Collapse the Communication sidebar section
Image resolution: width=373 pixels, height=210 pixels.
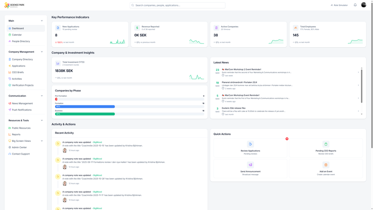tap(41, 96)
